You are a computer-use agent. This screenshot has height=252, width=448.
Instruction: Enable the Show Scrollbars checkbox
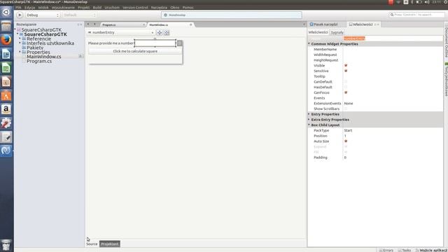(346, 109)
